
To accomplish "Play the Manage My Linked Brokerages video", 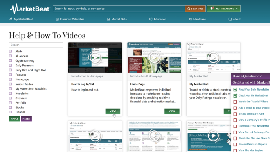I will tap(214, 136).
